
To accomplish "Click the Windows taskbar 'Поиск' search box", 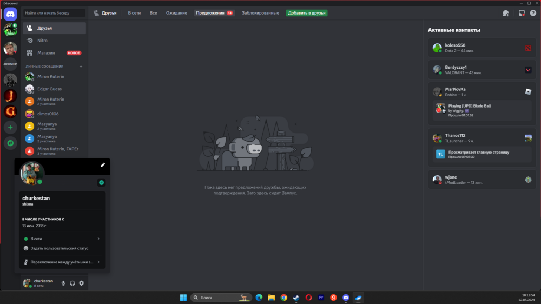I will click(221, 298).
